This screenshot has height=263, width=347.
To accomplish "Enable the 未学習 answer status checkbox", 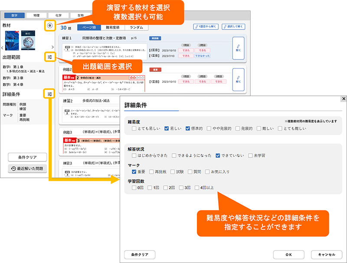I will coord(250,155).
